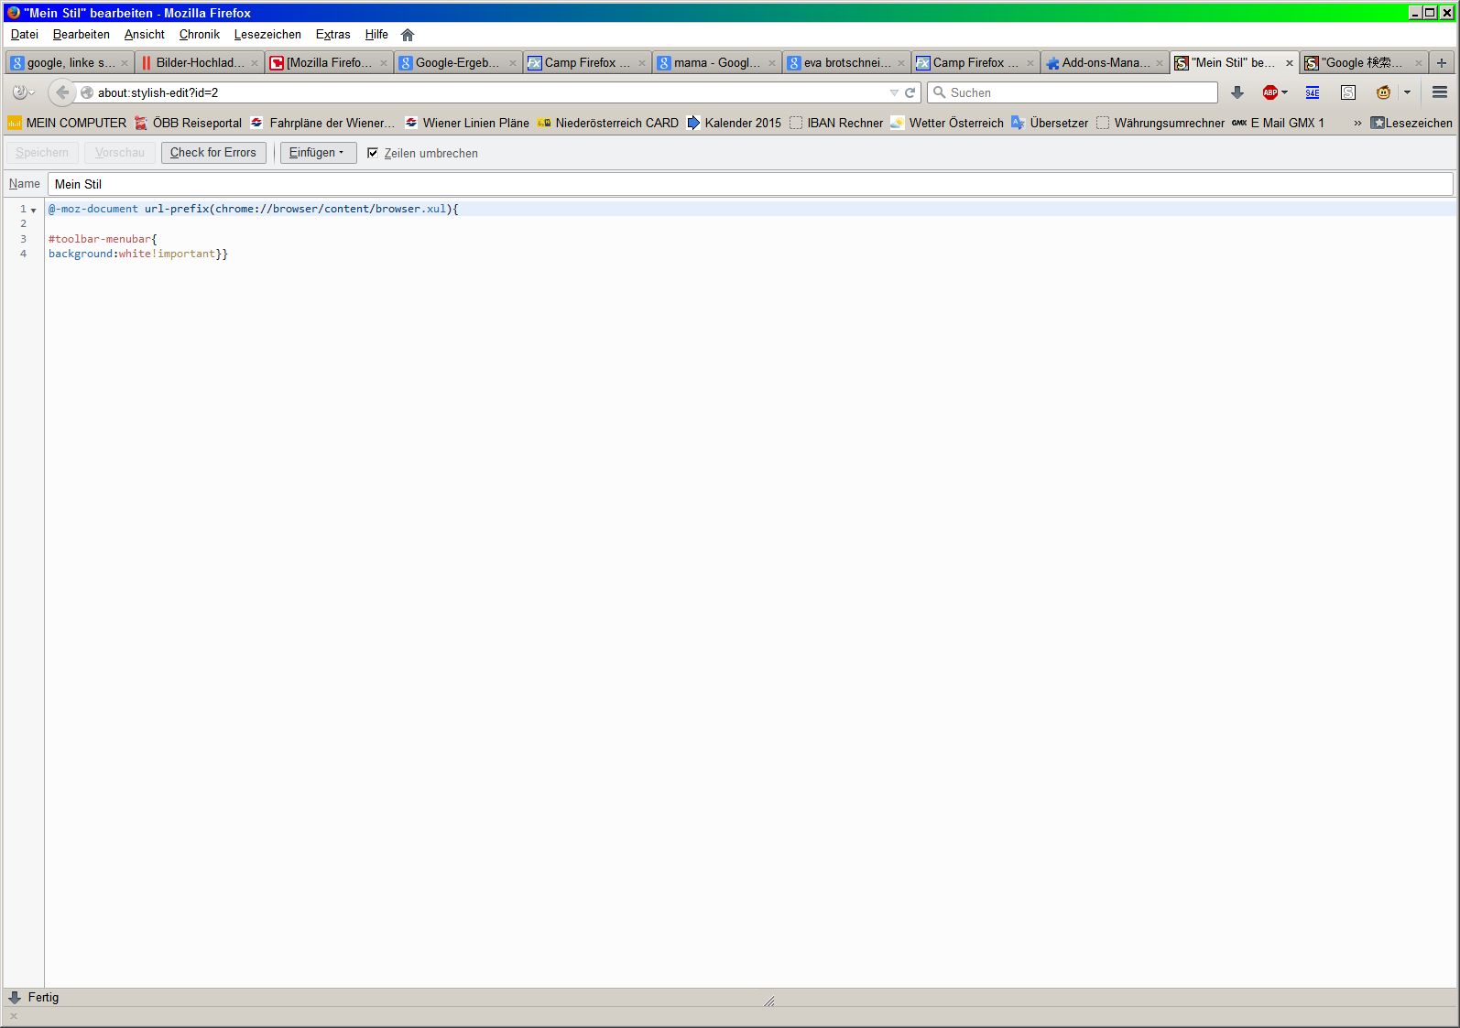This screenshot has width=1460, height=1028.
Task: Reload the page with the reload icon
Action: (x=910, y=92)
